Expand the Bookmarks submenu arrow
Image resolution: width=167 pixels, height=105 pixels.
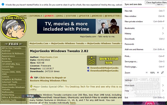163,28
